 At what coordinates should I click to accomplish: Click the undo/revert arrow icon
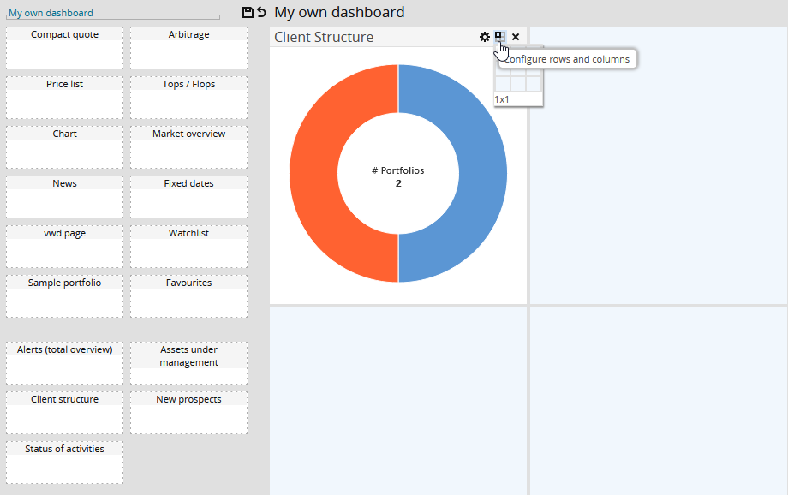pos(261,12)
